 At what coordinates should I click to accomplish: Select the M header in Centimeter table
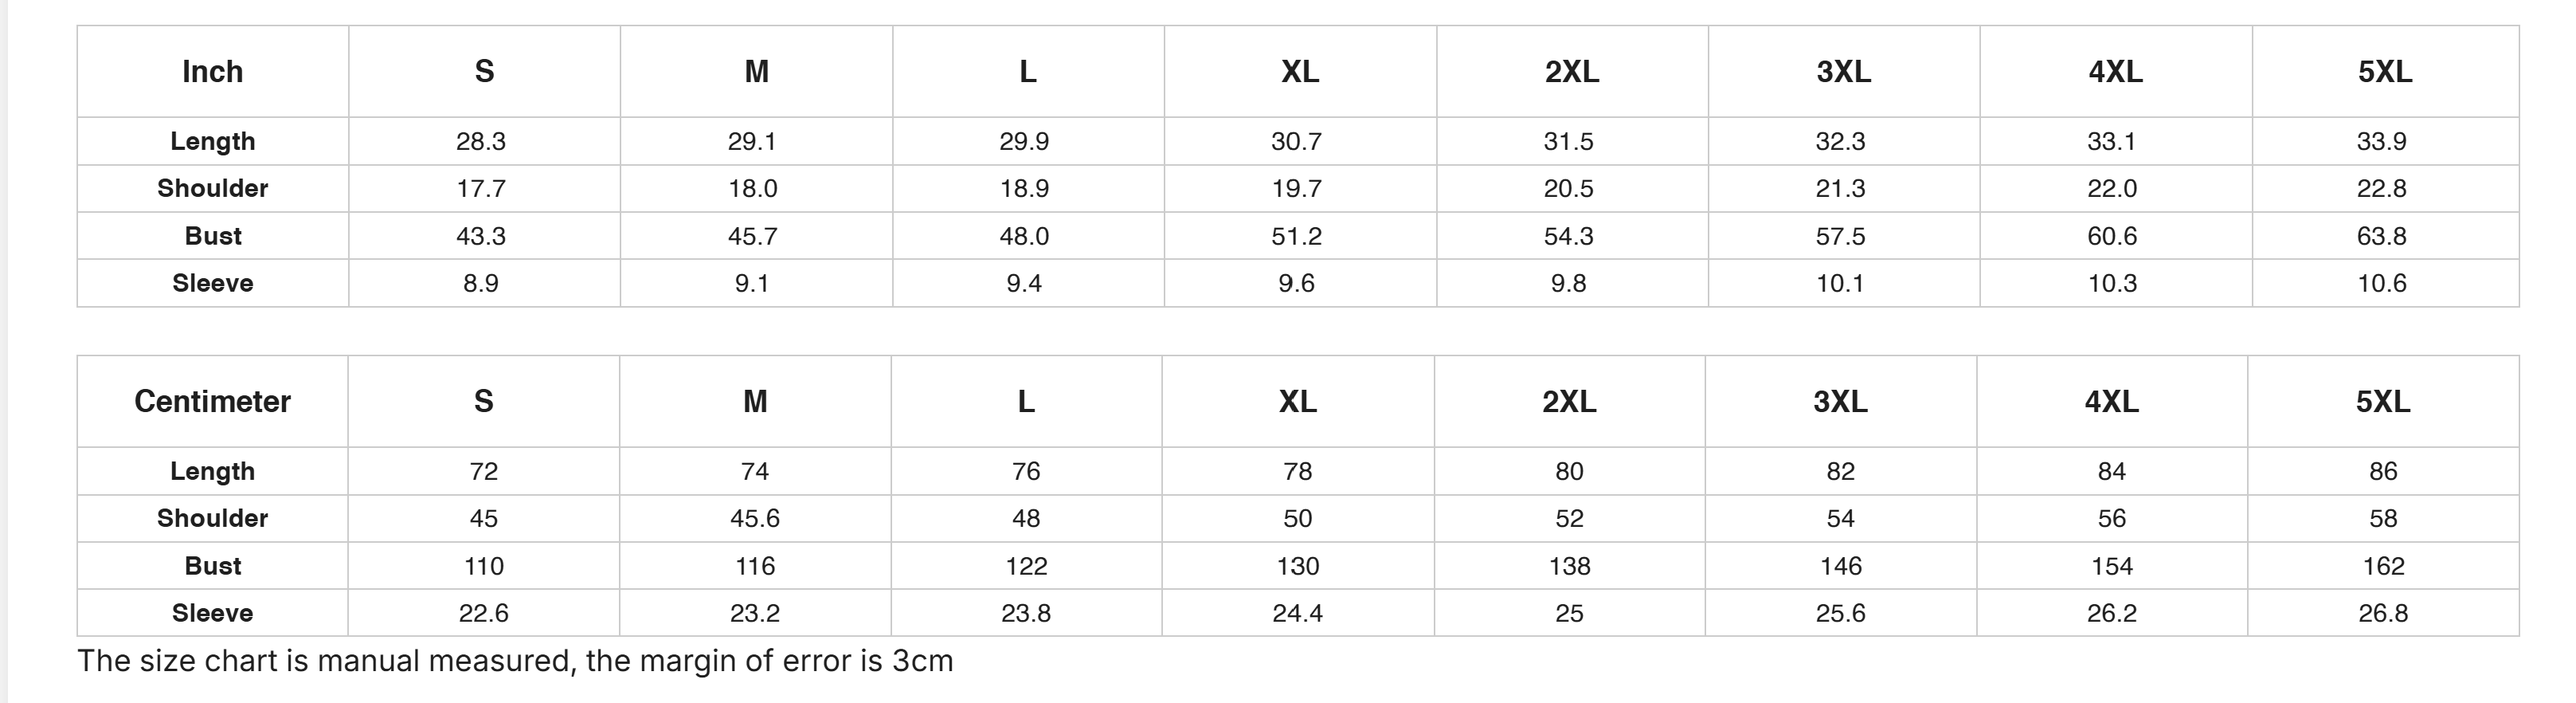(x=755, y=402)
